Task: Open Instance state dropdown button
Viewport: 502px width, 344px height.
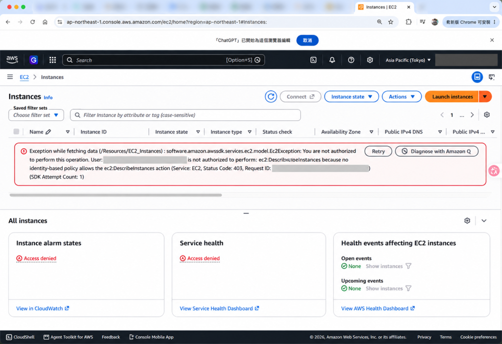Action: point(351,96)
